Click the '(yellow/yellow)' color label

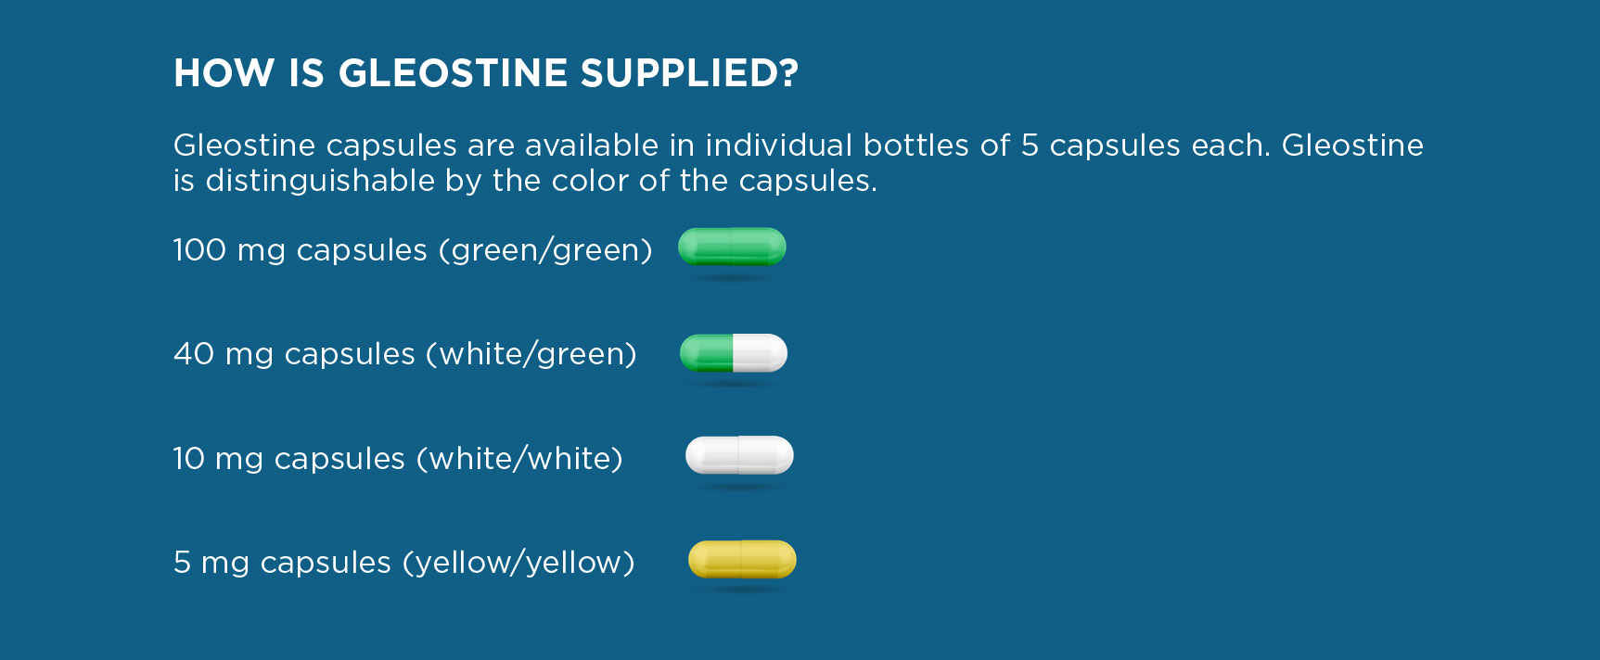click(518, 563)
